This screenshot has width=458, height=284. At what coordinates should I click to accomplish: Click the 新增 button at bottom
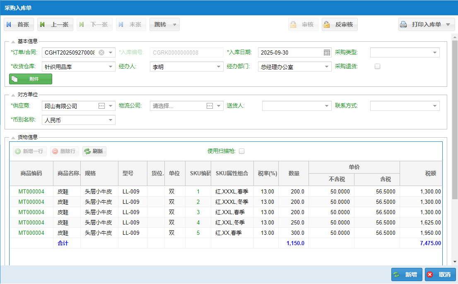407,274
